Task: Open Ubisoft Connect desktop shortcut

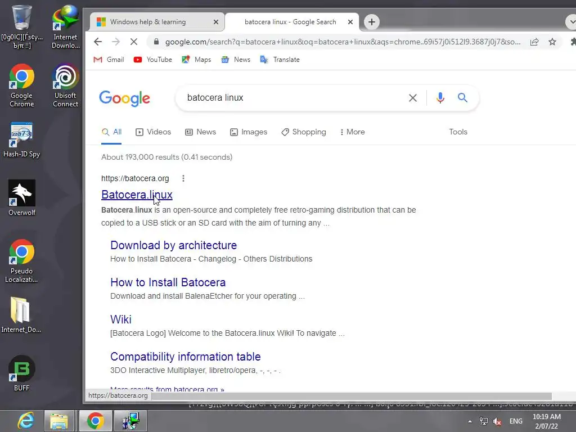Action: [65, 85]
